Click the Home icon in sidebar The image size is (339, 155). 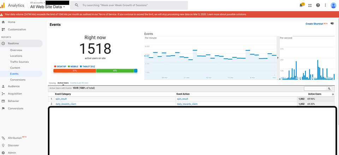coord(3,22)
